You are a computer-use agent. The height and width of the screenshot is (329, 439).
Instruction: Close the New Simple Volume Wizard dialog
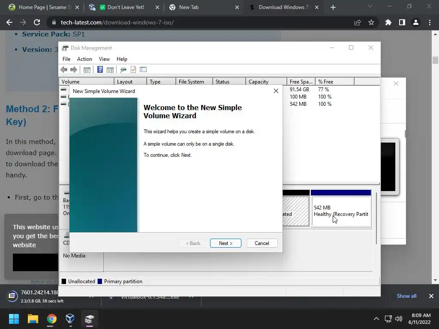[276, 91]
